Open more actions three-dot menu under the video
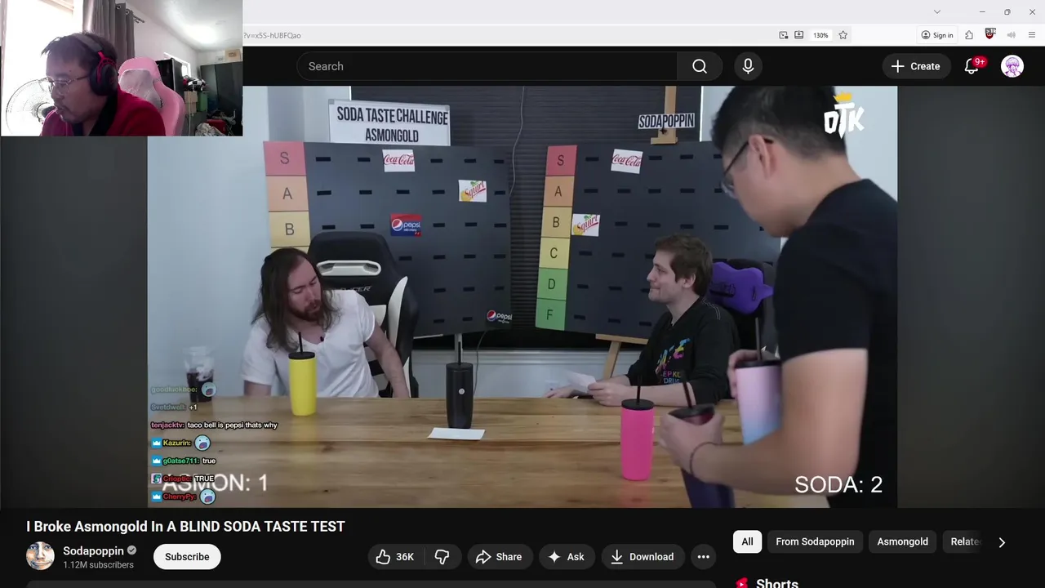This screenshot has width=1045, height=588. coord(703,557)
